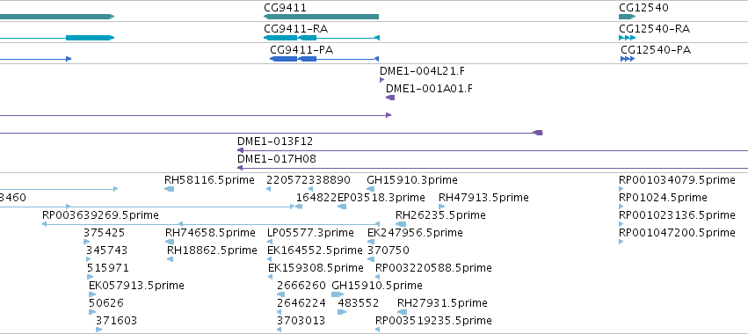The width and height of the screenshot is (748, 334).
Task: Open the RP001034079.5prime EST label
Action: click(677, 180)
